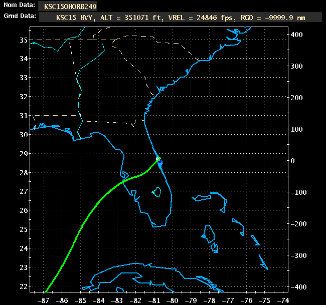
Task: Click the Grnd Data readout starting KSC15 HVY
Action: coord(181,17)
